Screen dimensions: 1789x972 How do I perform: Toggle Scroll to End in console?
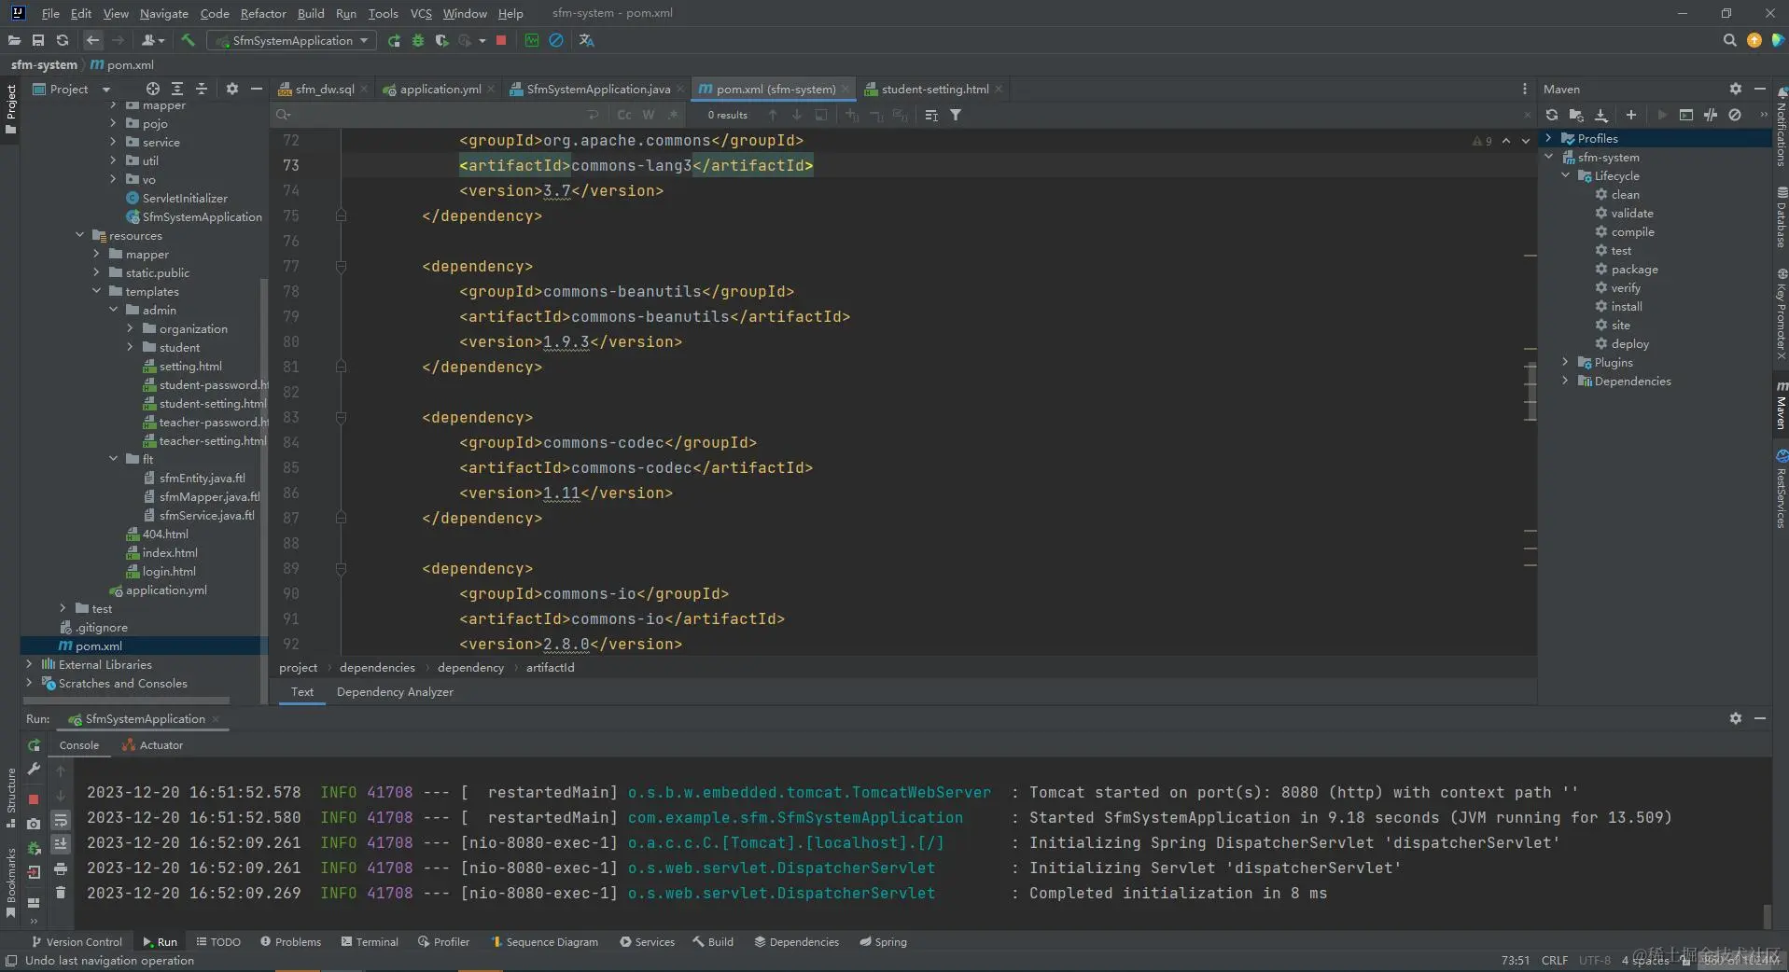click(x=61, y=843)
